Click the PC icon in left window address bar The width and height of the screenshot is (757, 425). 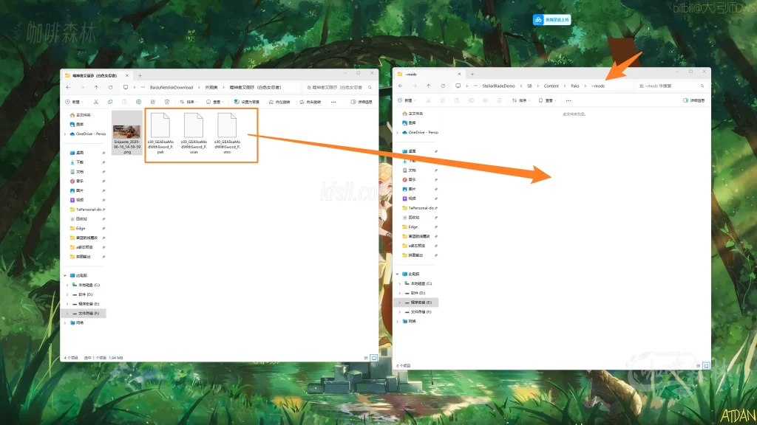click(x=126, y=87)
